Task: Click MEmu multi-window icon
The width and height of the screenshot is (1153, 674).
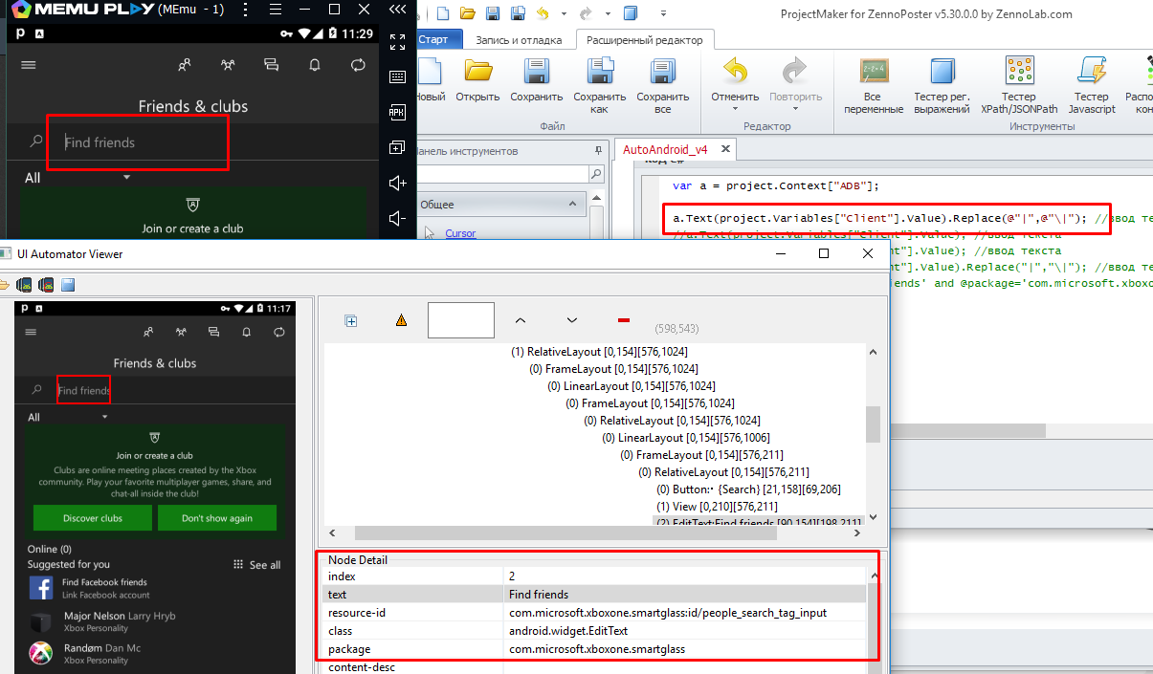Action: (397, 147)
